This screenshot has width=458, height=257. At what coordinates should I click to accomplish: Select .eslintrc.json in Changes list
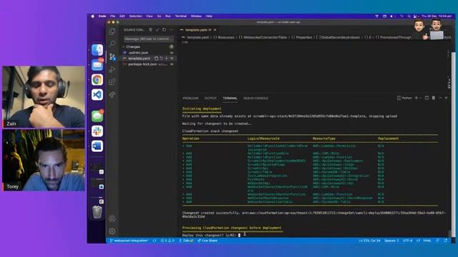click(x=138, y=53)
